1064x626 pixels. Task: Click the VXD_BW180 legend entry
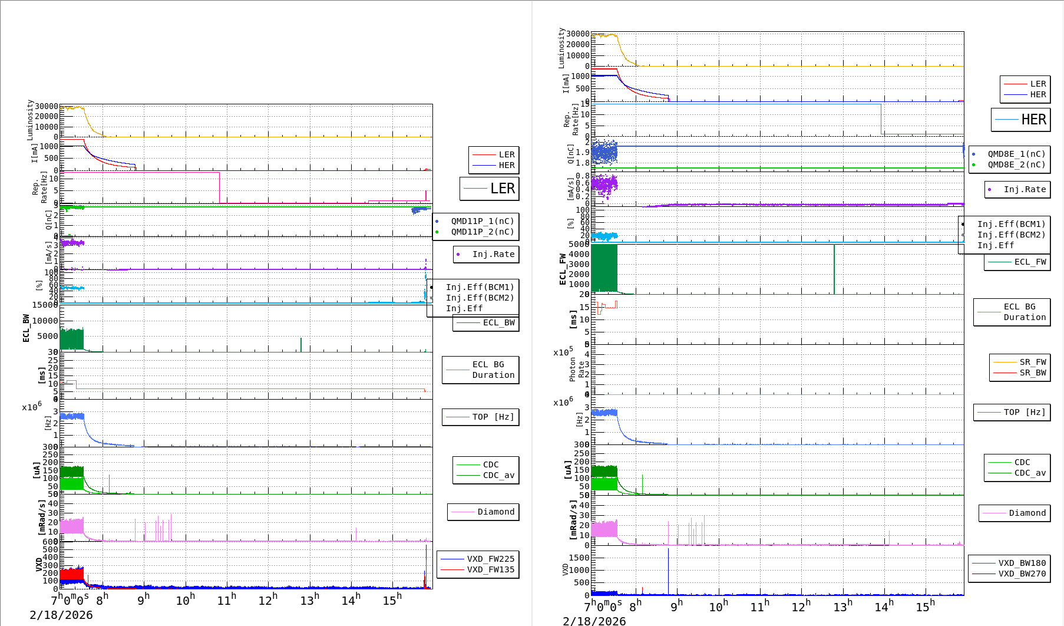tap(1009, 564)
